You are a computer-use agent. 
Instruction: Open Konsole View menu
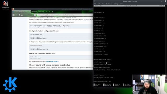click(103, 4)
